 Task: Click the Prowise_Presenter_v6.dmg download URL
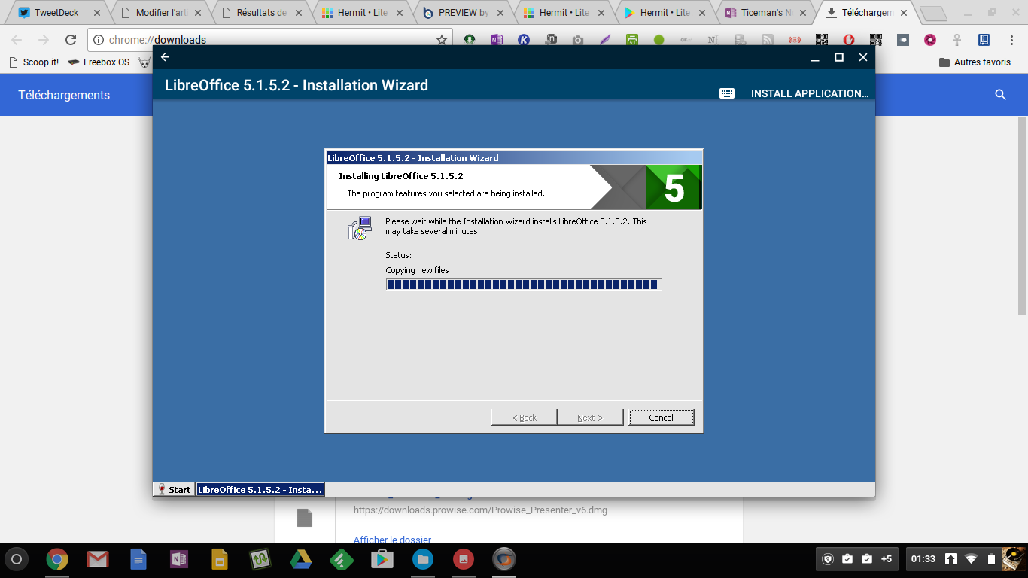480,510
